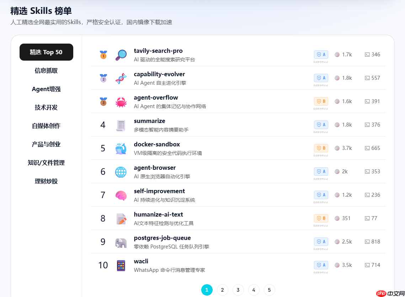Click the B security badge for agent-overflow
This screenshot has height=297, width=405.
[x=321, y=101]
